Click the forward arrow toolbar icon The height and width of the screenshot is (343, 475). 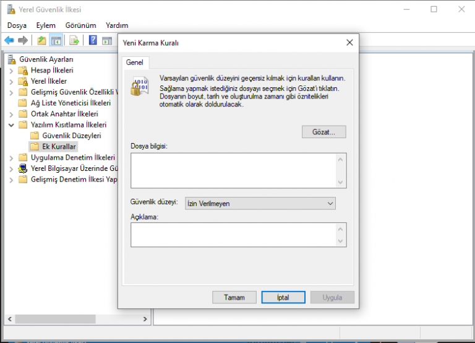23,40
